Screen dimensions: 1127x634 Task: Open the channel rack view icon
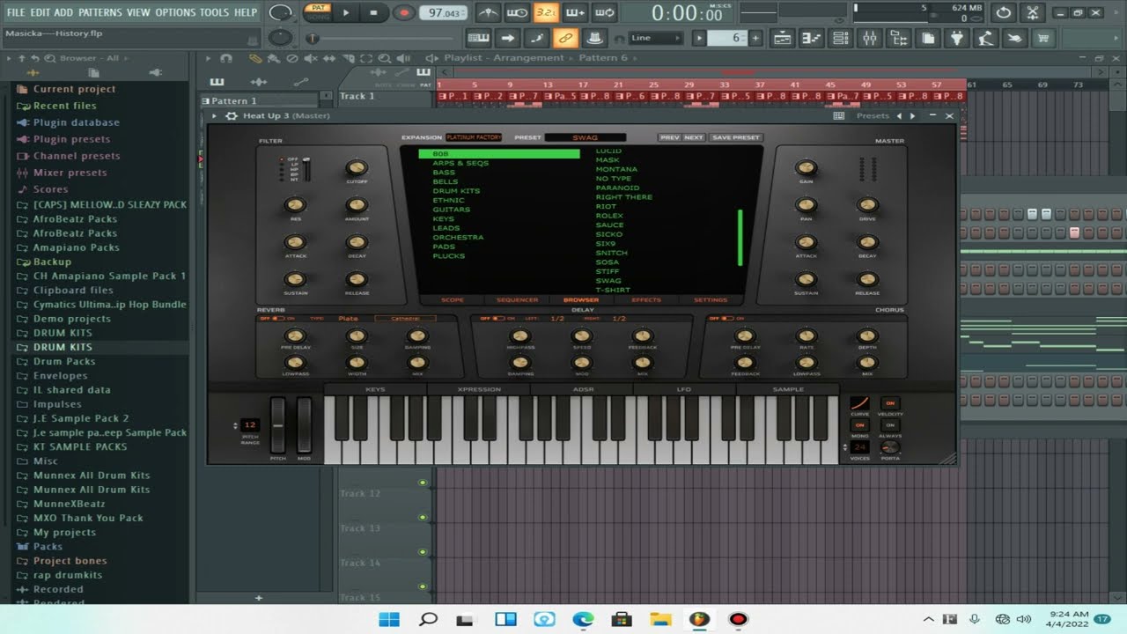(x=840, y=38)
